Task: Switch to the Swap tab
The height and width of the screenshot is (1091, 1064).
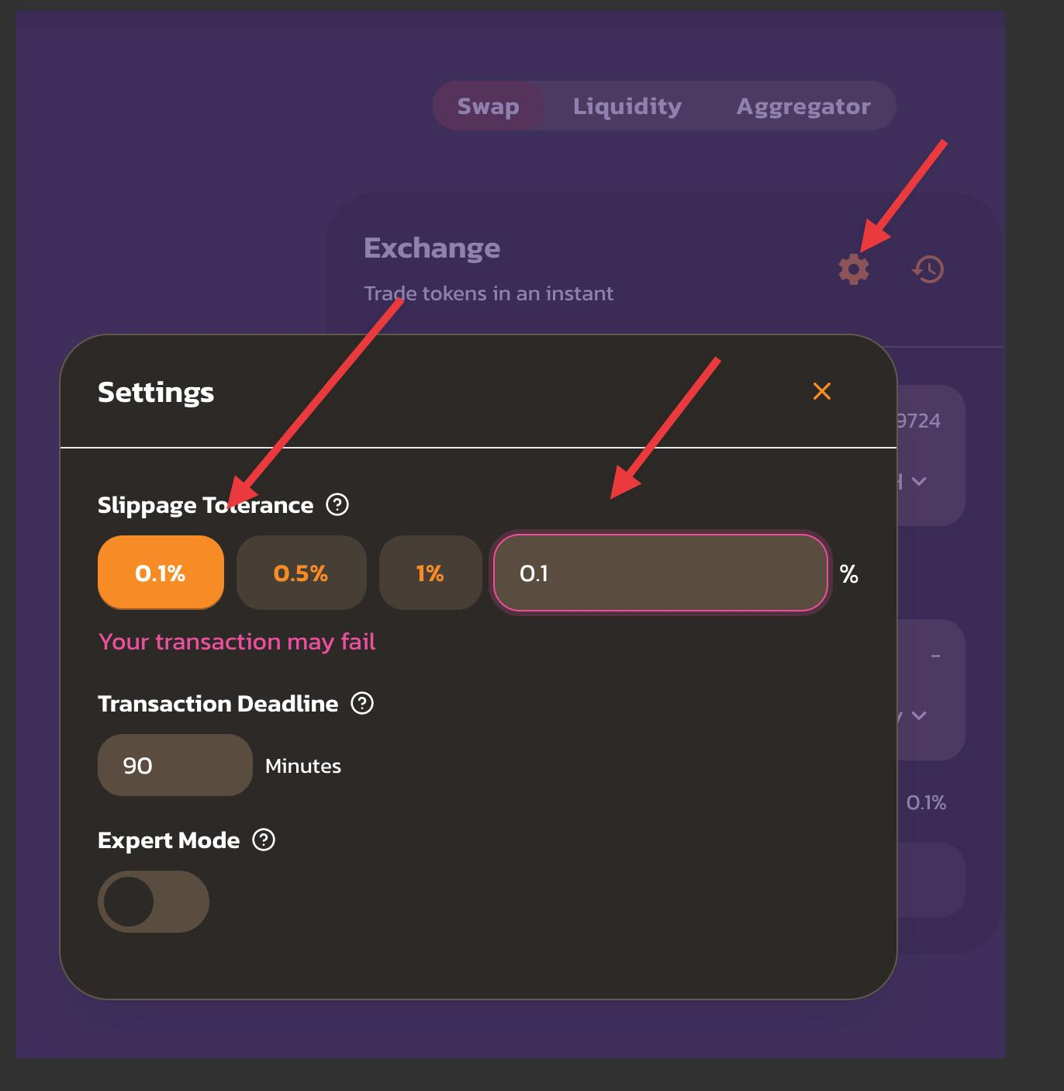Action: (x=489, y=106)
